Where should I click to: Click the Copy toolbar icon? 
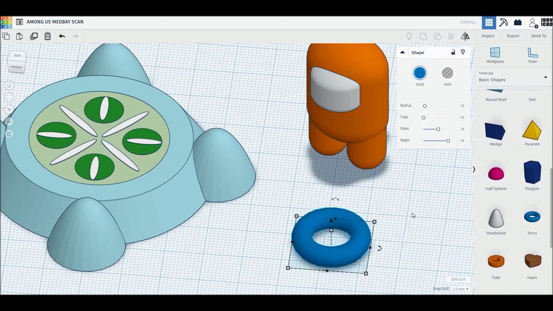[6, 36]
